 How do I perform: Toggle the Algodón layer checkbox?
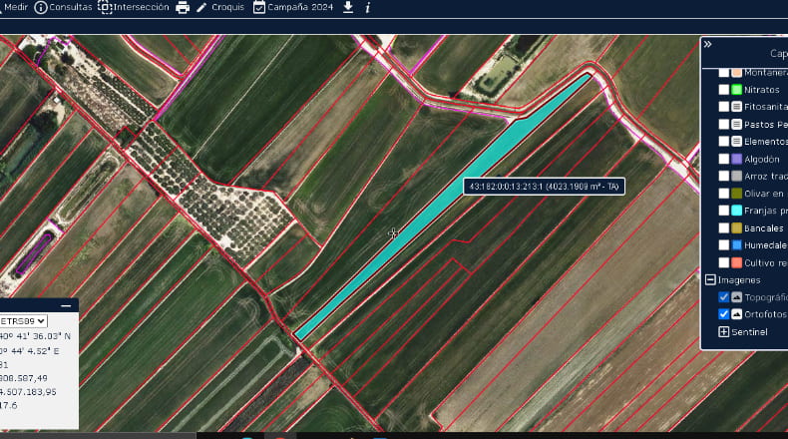point(724,159)
